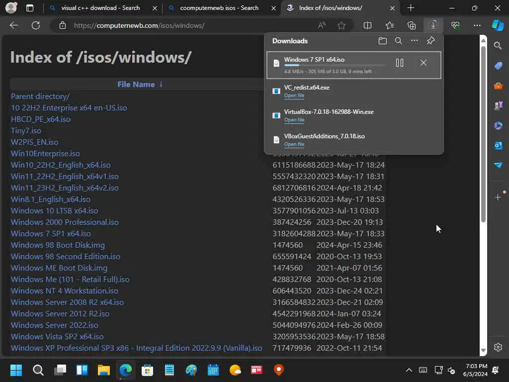Viewport: 509px width, 382px height.
Task: Open Browser essentials heart icon
Action: click(455, 25)
